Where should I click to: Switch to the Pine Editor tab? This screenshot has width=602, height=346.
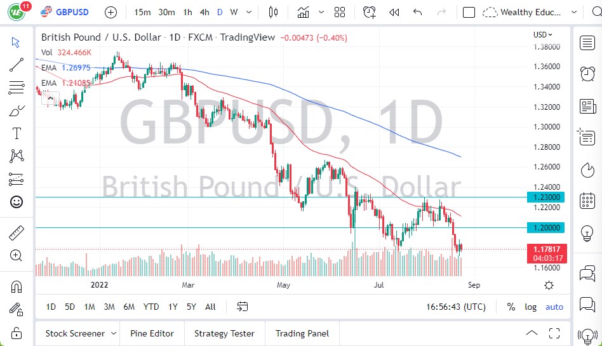click(x=152, y=333)
